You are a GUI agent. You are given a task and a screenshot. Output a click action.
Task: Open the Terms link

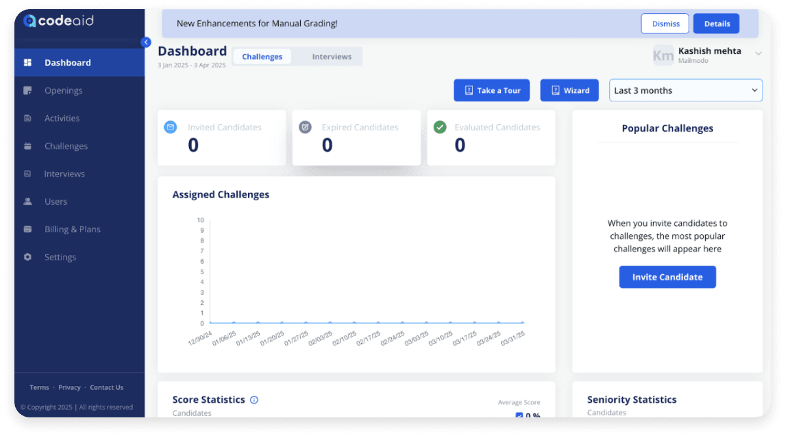[39, 387]
